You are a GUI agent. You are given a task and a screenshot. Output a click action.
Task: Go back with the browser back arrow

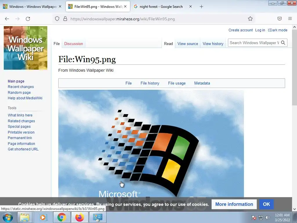click(x=7, y=19)
